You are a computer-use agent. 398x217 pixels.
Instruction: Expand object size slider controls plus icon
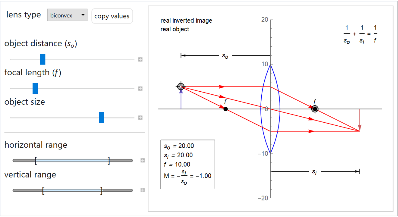pos(140,118)
